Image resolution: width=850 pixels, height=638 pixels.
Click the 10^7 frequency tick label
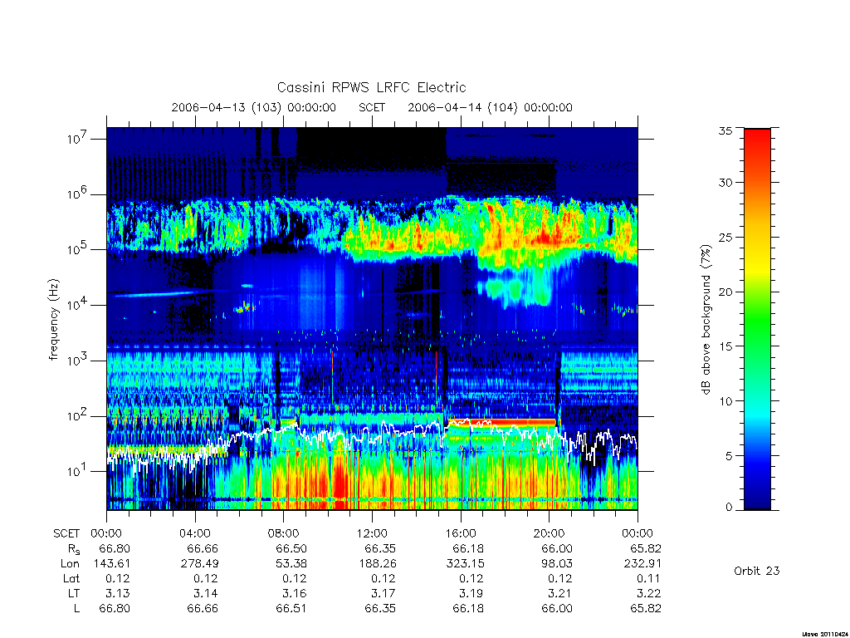click(77, 138)
